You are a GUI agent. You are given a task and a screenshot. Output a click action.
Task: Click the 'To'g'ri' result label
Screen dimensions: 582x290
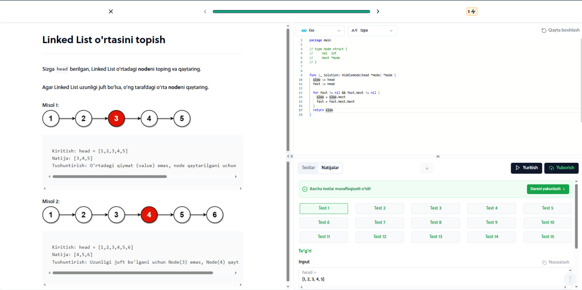pos(305,251)
